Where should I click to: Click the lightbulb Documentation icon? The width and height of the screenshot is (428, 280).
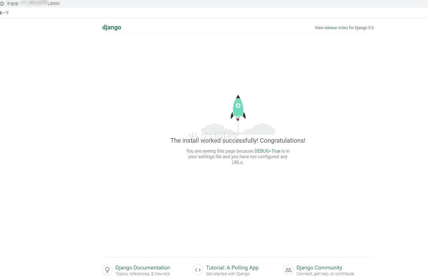tap(107, 270)
